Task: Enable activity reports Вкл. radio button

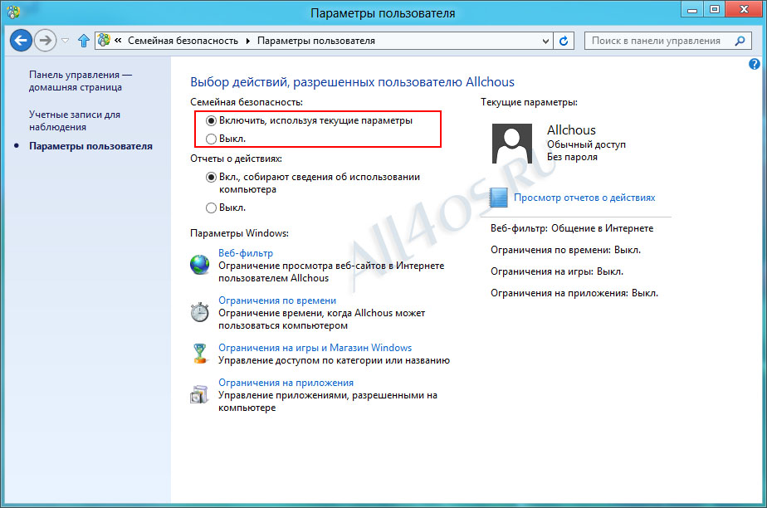Action: tap(211, 177)
